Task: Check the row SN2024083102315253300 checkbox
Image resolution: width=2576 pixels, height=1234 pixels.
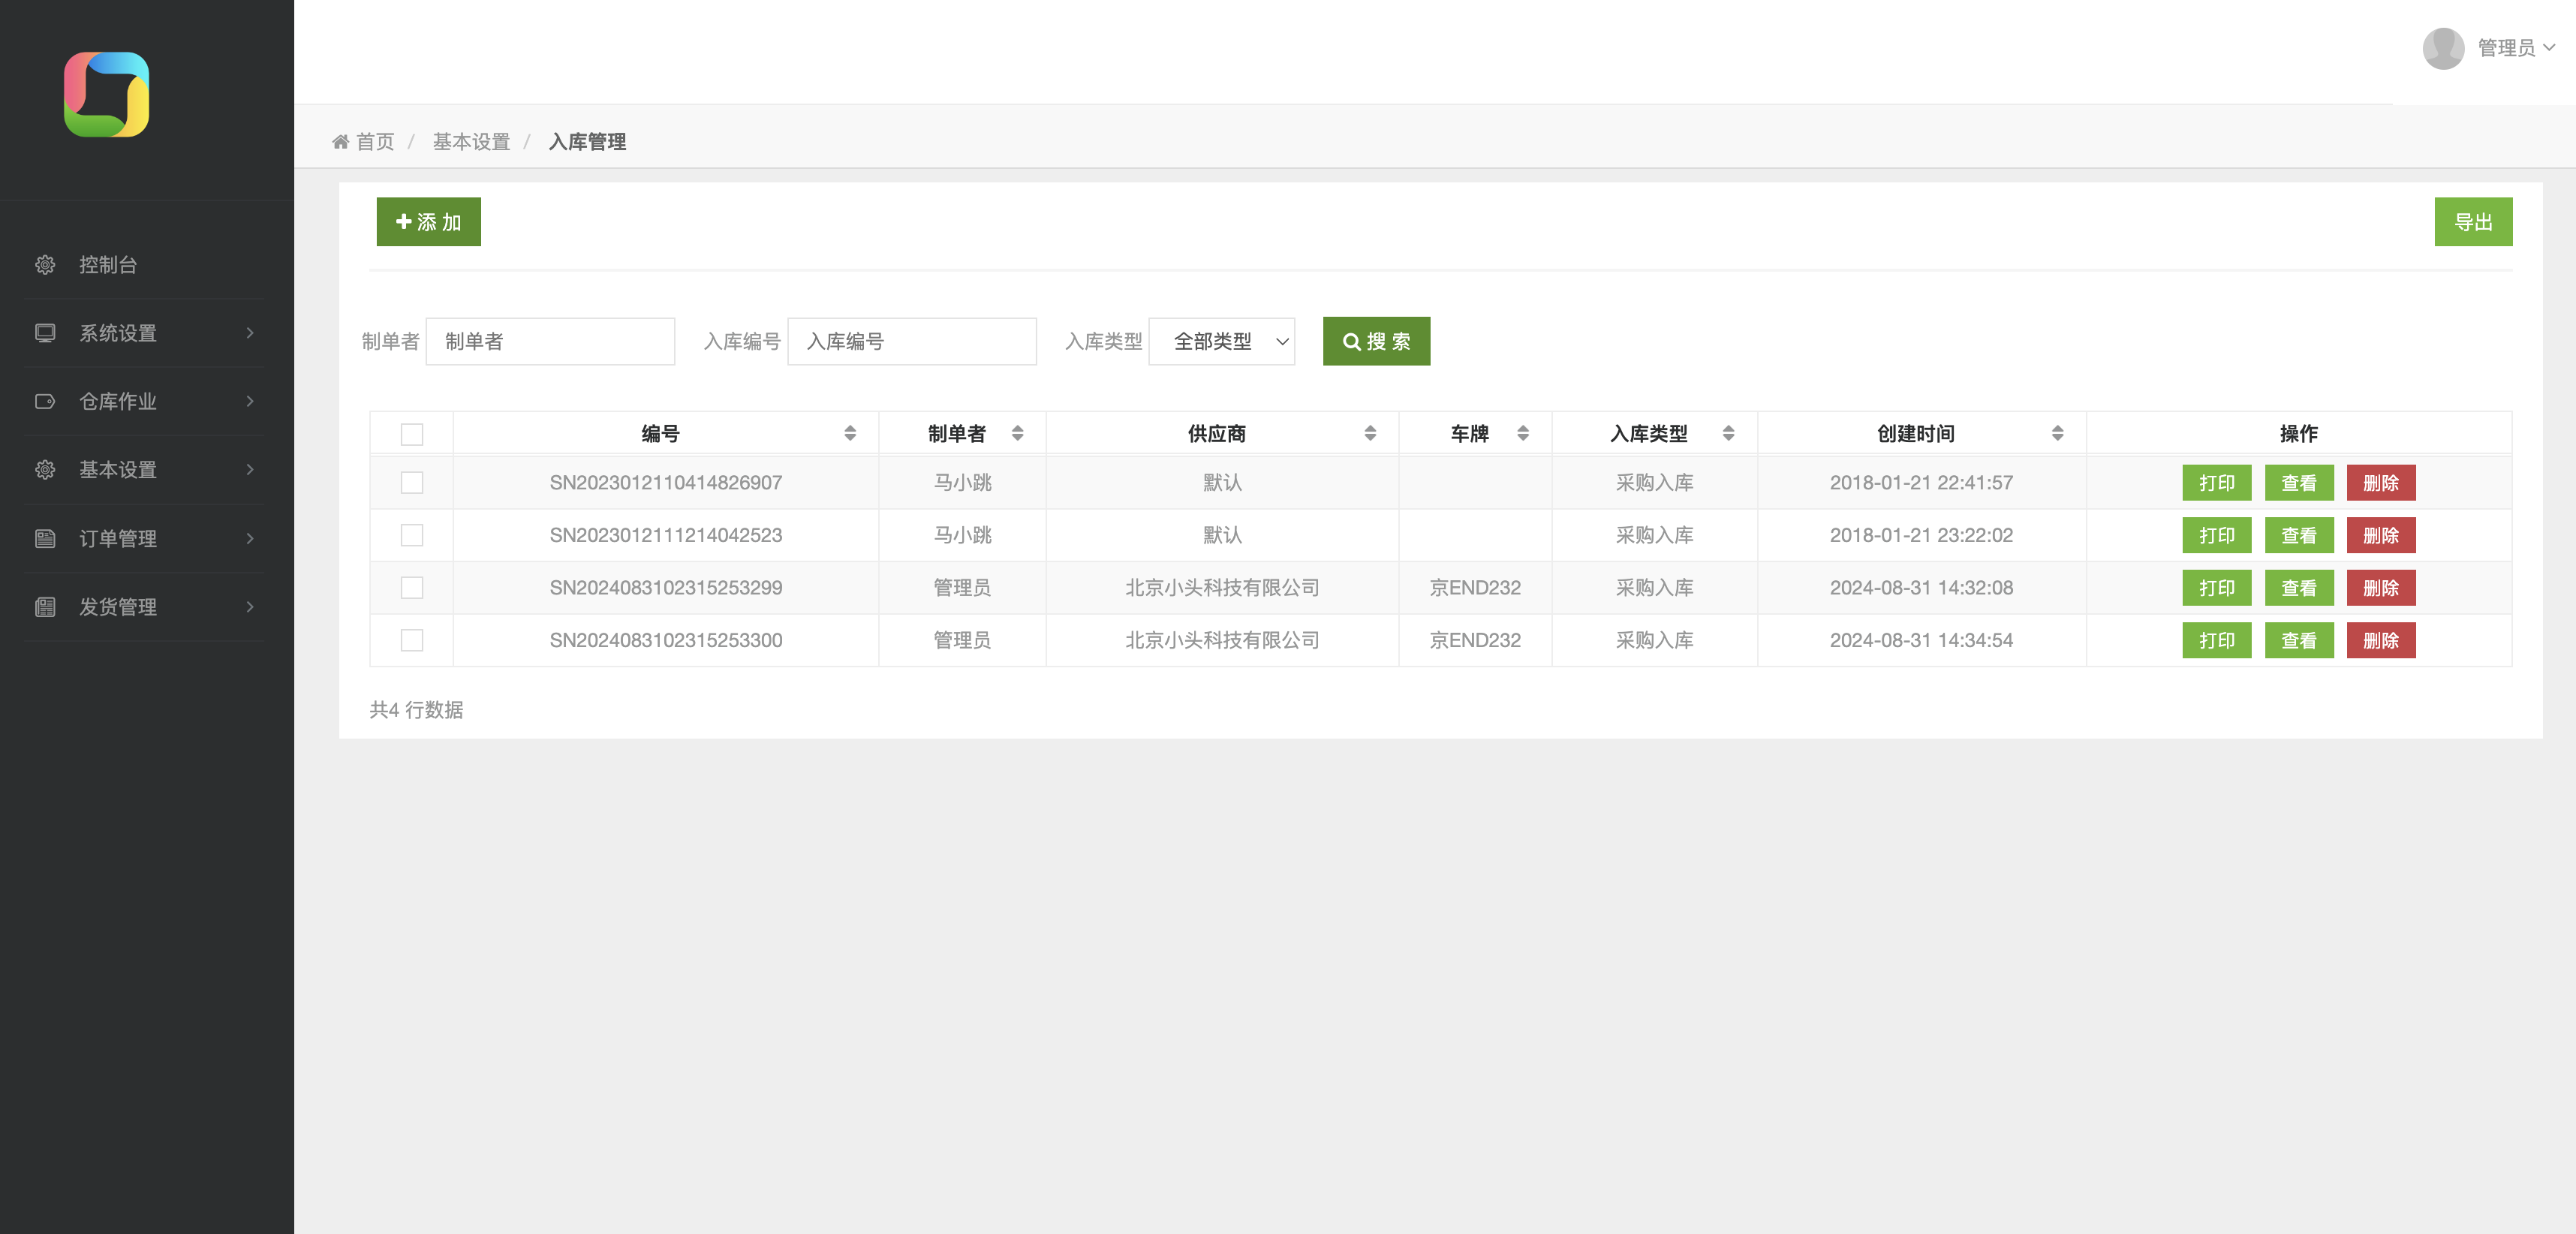Action: click(412, 640)
